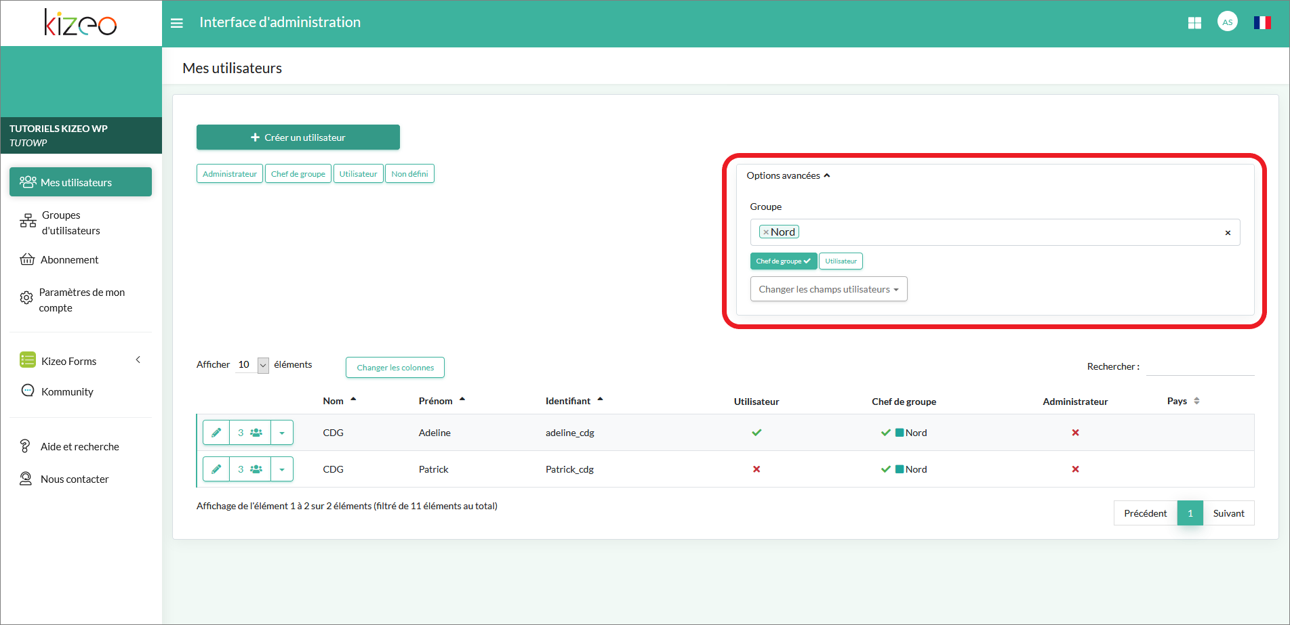Screen dimensions: 1290x625
Task: Open Patrick's 3 groups button
Action: (250, 469)
